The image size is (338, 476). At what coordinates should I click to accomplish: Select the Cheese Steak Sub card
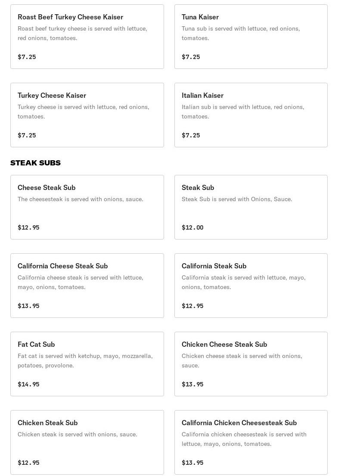pos(87,207)
